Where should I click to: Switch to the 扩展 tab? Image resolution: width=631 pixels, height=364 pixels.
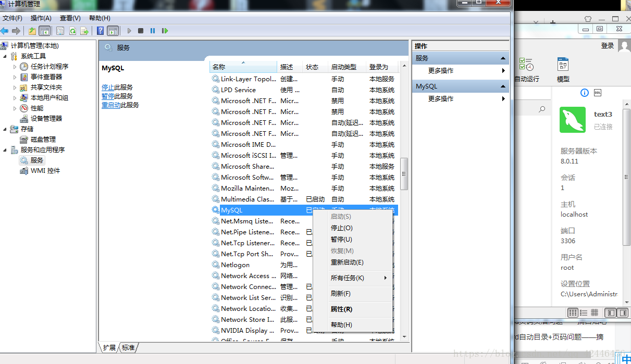coord(109,347)
